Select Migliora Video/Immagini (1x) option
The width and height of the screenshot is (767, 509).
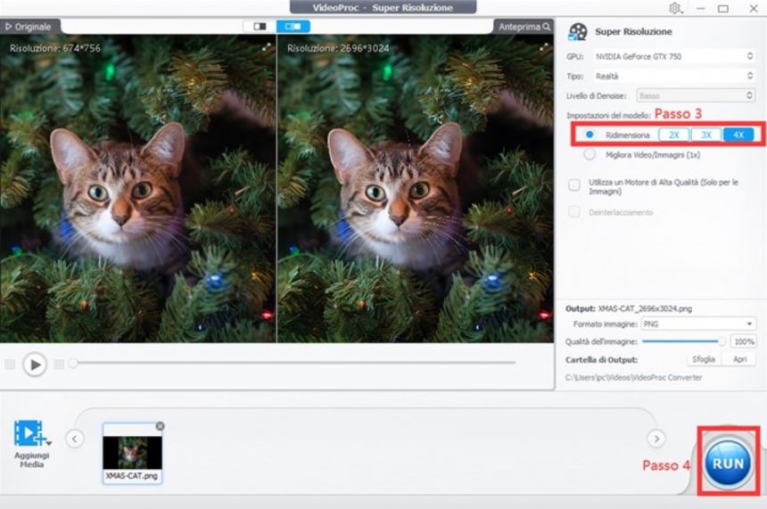tap(590, 154)
